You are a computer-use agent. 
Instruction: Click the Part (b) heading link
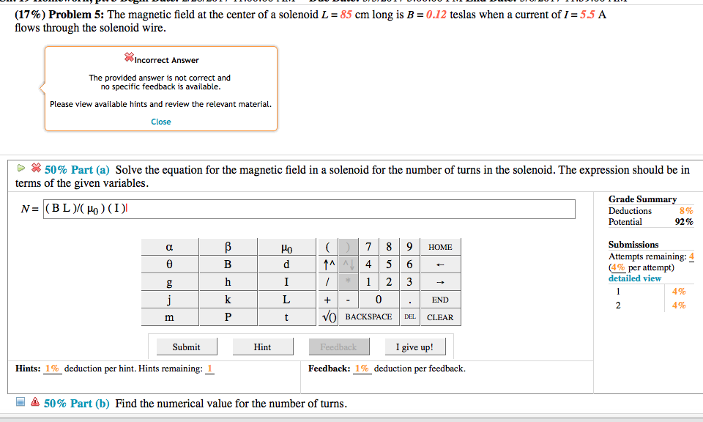pyautogui.click(x=77, y=404)
